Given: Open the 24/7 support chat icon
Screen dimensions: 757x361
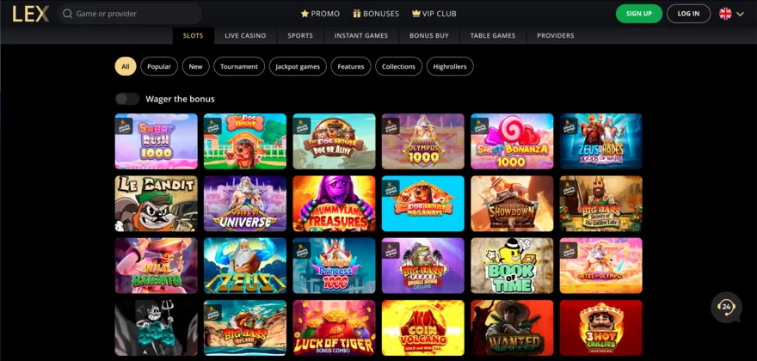Looking at the screenshot, I should (726, 307).
